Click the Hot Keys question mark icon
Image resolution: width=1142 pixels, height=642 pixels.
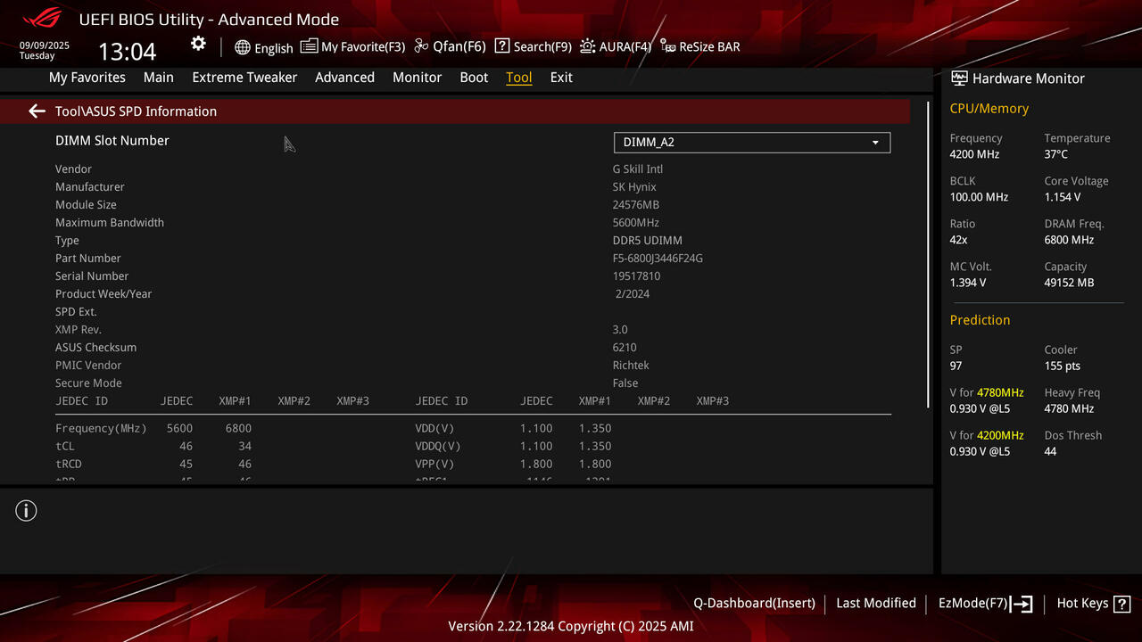(1122, 604)
